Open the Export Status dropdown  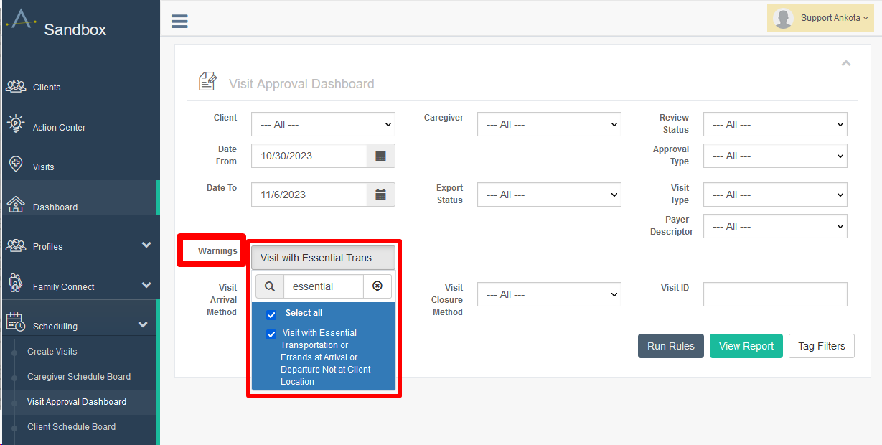(x=549, y=195)
